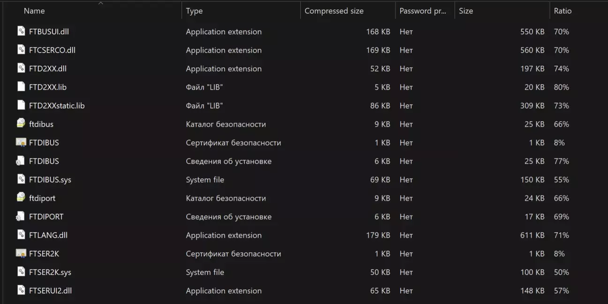Viewport: 608px width, 304px height.
Task: Click the sort arrow above Name column
Action: [x=100, y=3]
